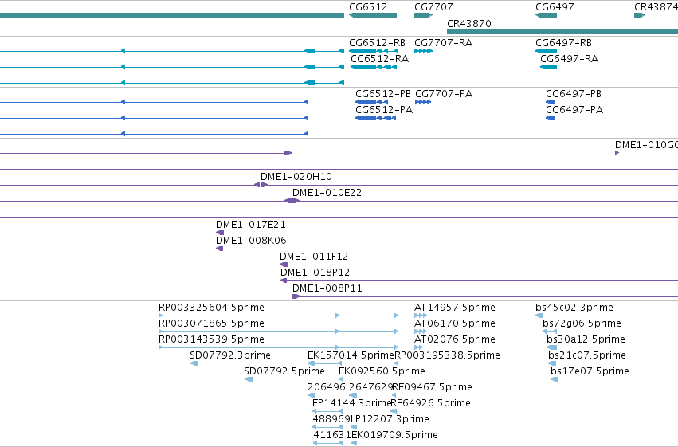Select the DME1-008P11 clone arrow

[296, 296]
